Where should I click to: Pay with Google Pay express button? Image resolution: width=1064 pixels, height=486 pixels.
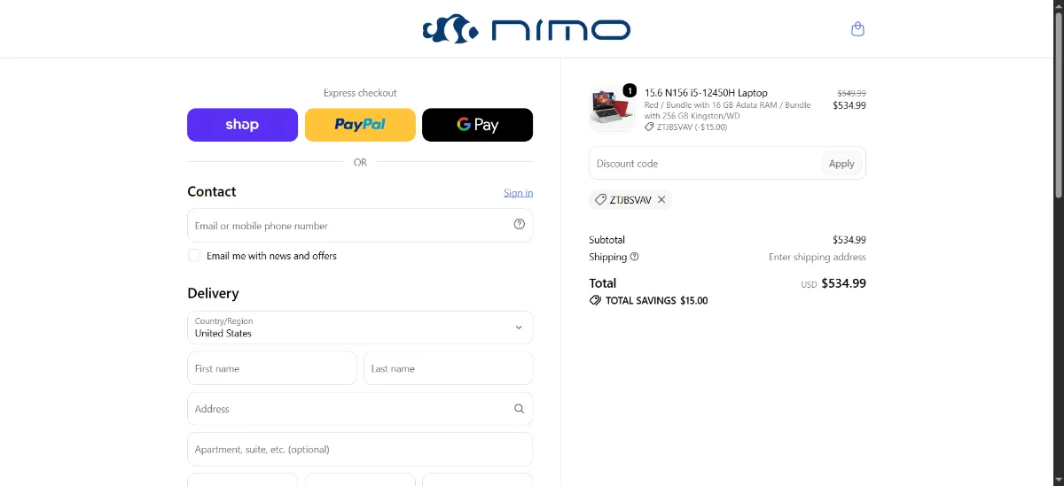click(477, 125)
